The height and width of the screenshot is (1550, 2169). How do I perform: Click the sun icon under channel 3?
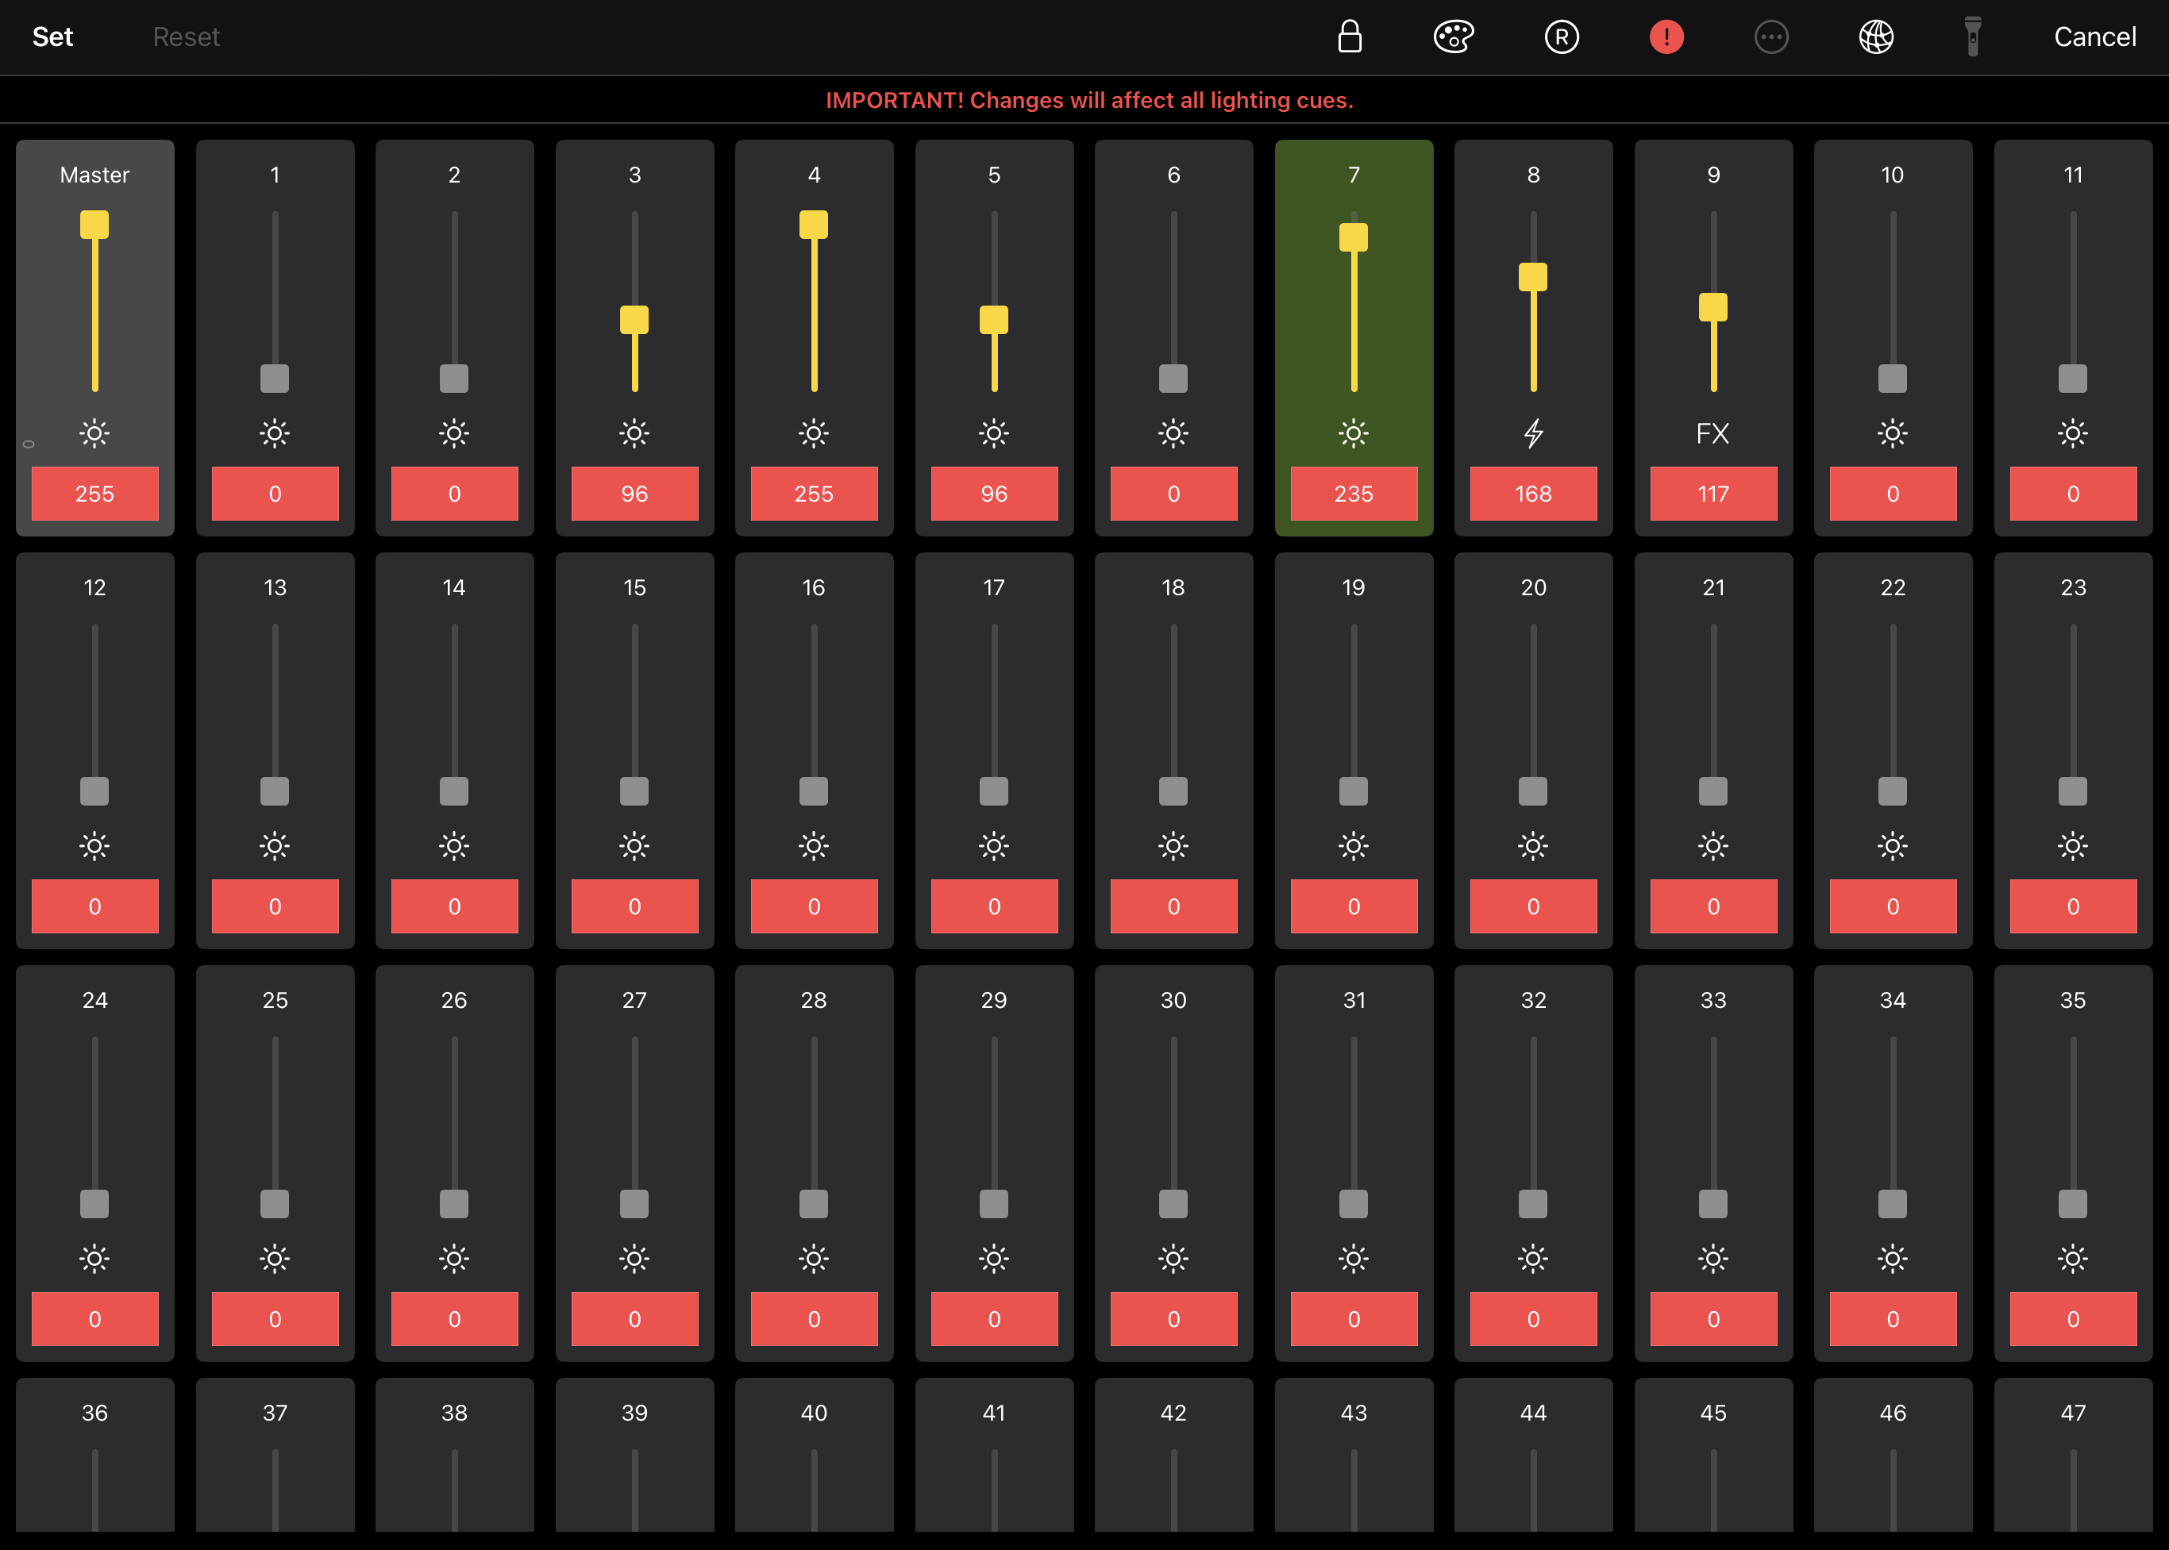pos(634,433)
